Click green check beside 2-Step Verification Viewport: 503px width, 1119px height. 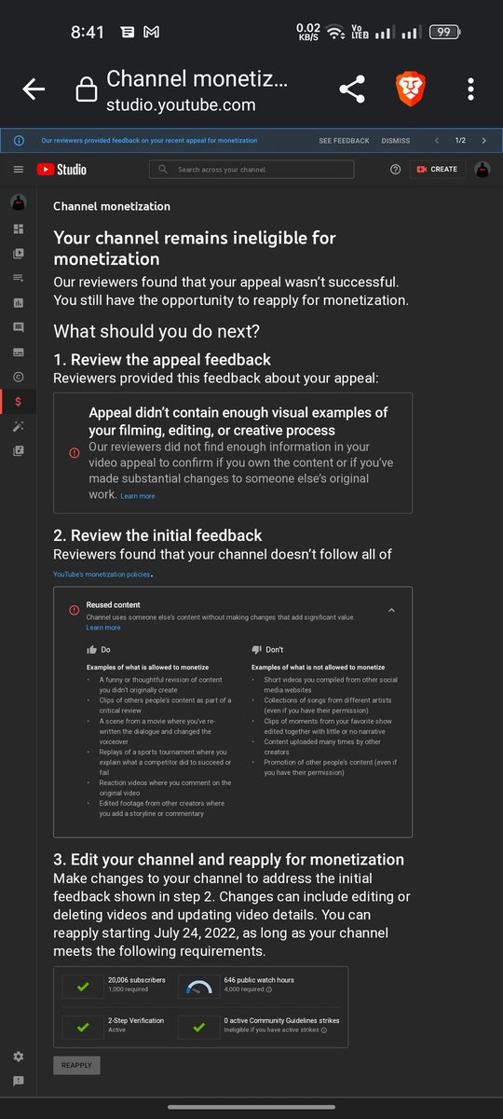83,1027
